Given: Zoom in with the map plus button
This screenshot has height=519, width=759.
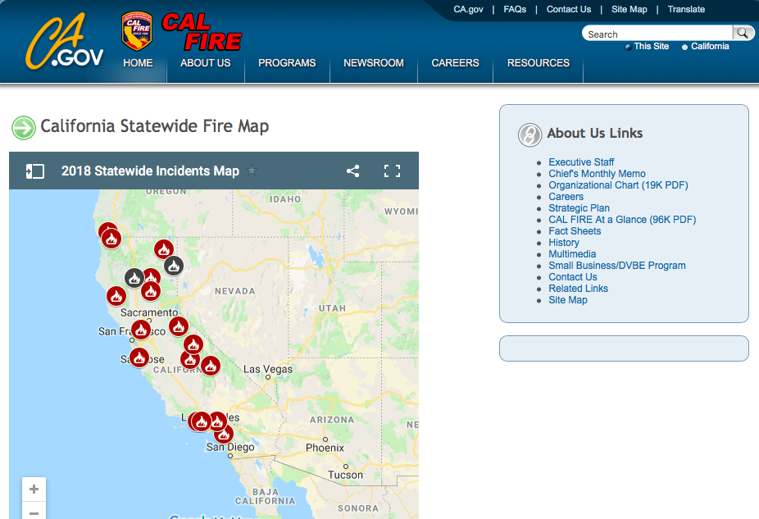Looking at the screenshot, I should pos(34,489).
